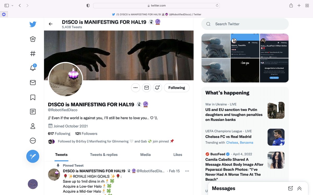The image size is (313, 195).
Task: Toggle Safari sidebar button
Action: [x=7, y=5]
